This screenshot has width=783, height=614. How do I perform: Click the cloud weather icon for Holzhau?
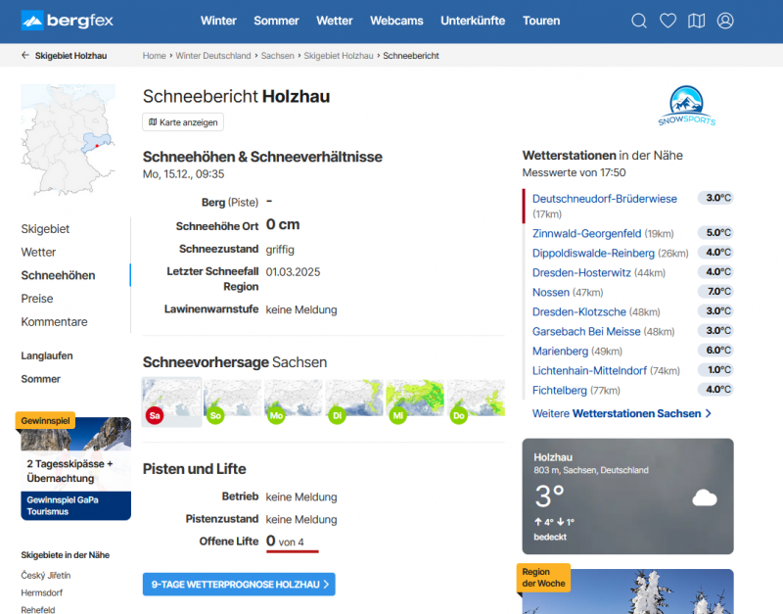[705, 497]
